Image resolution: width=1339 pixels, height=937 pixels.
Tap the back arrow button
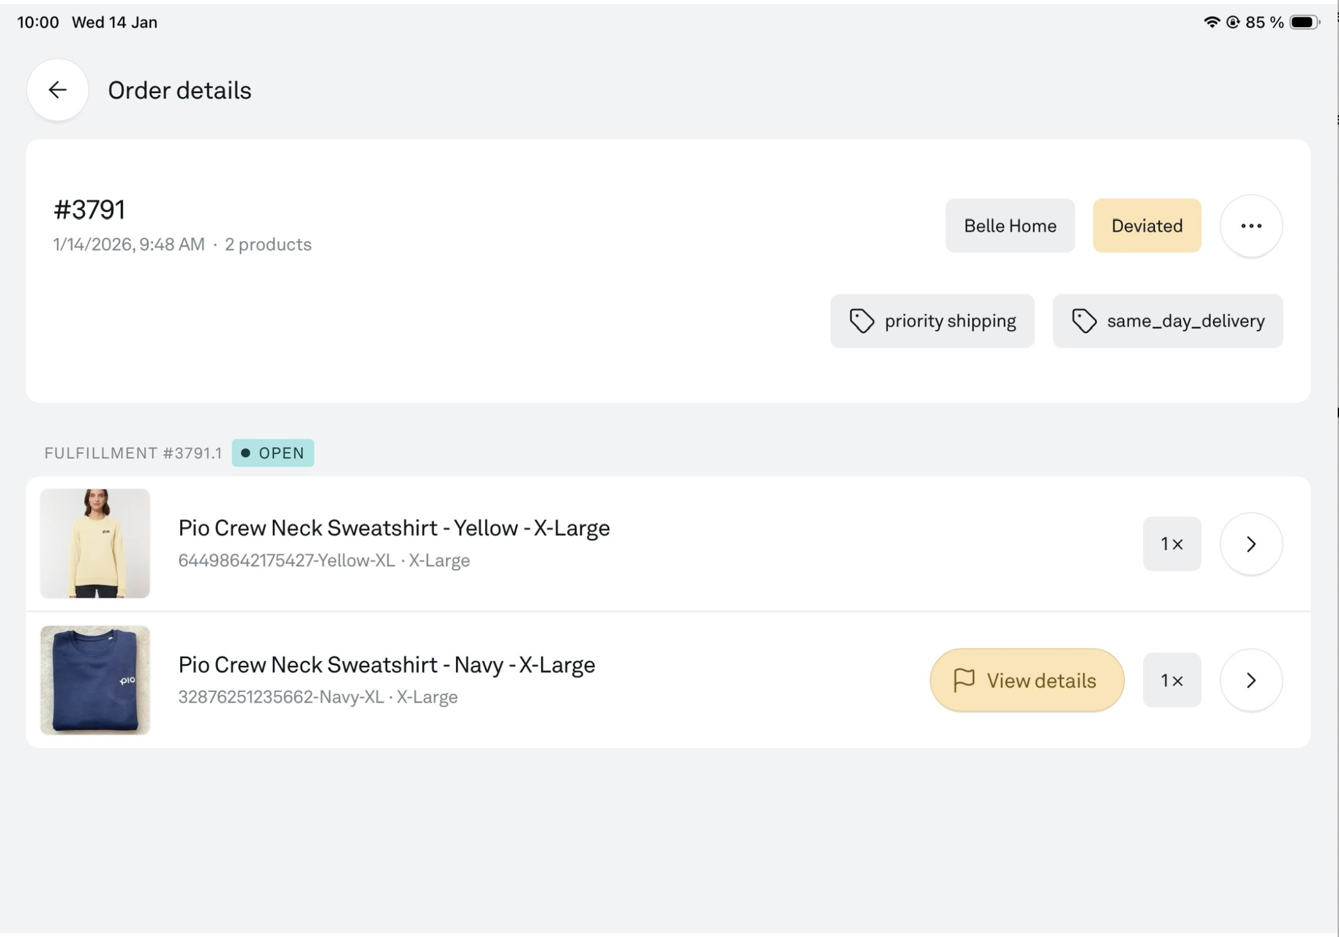57,90
